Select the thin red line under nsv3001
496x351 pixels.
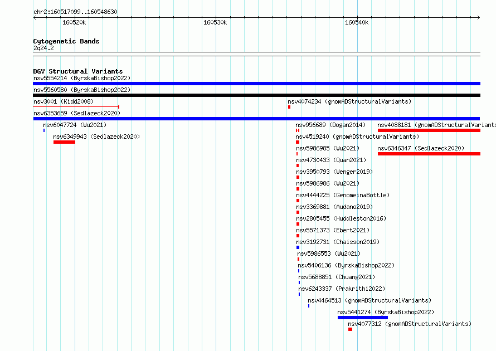point(76,107)
